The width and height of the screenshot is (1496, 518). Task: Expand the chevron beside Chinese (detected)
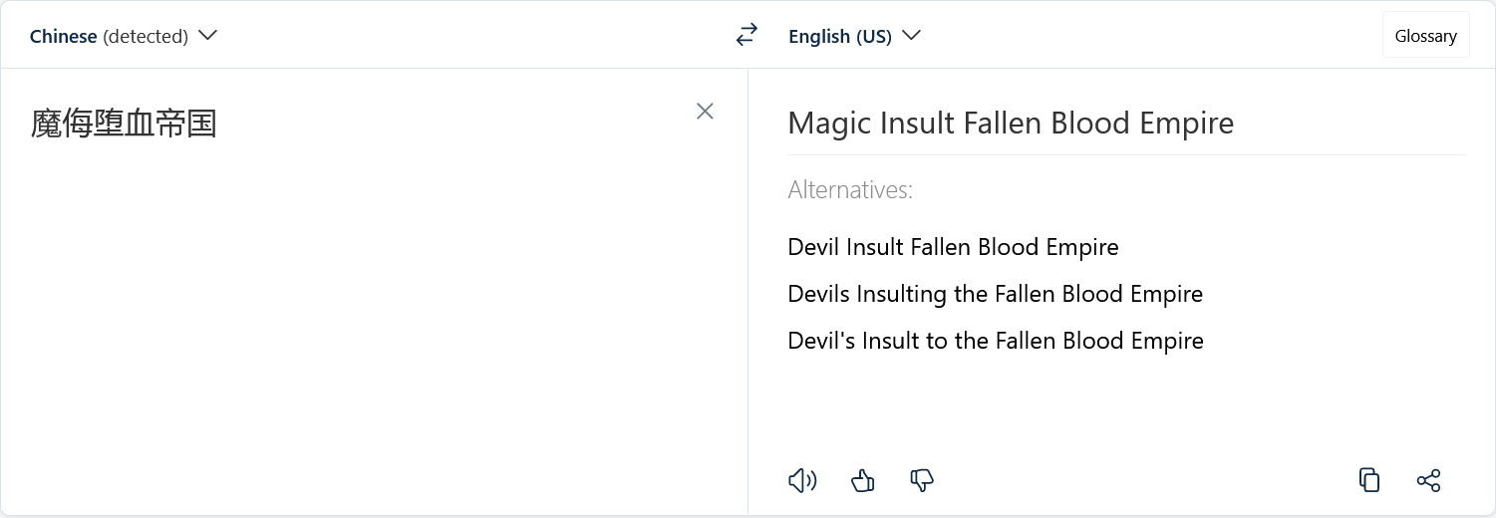[x=207, y=36]
